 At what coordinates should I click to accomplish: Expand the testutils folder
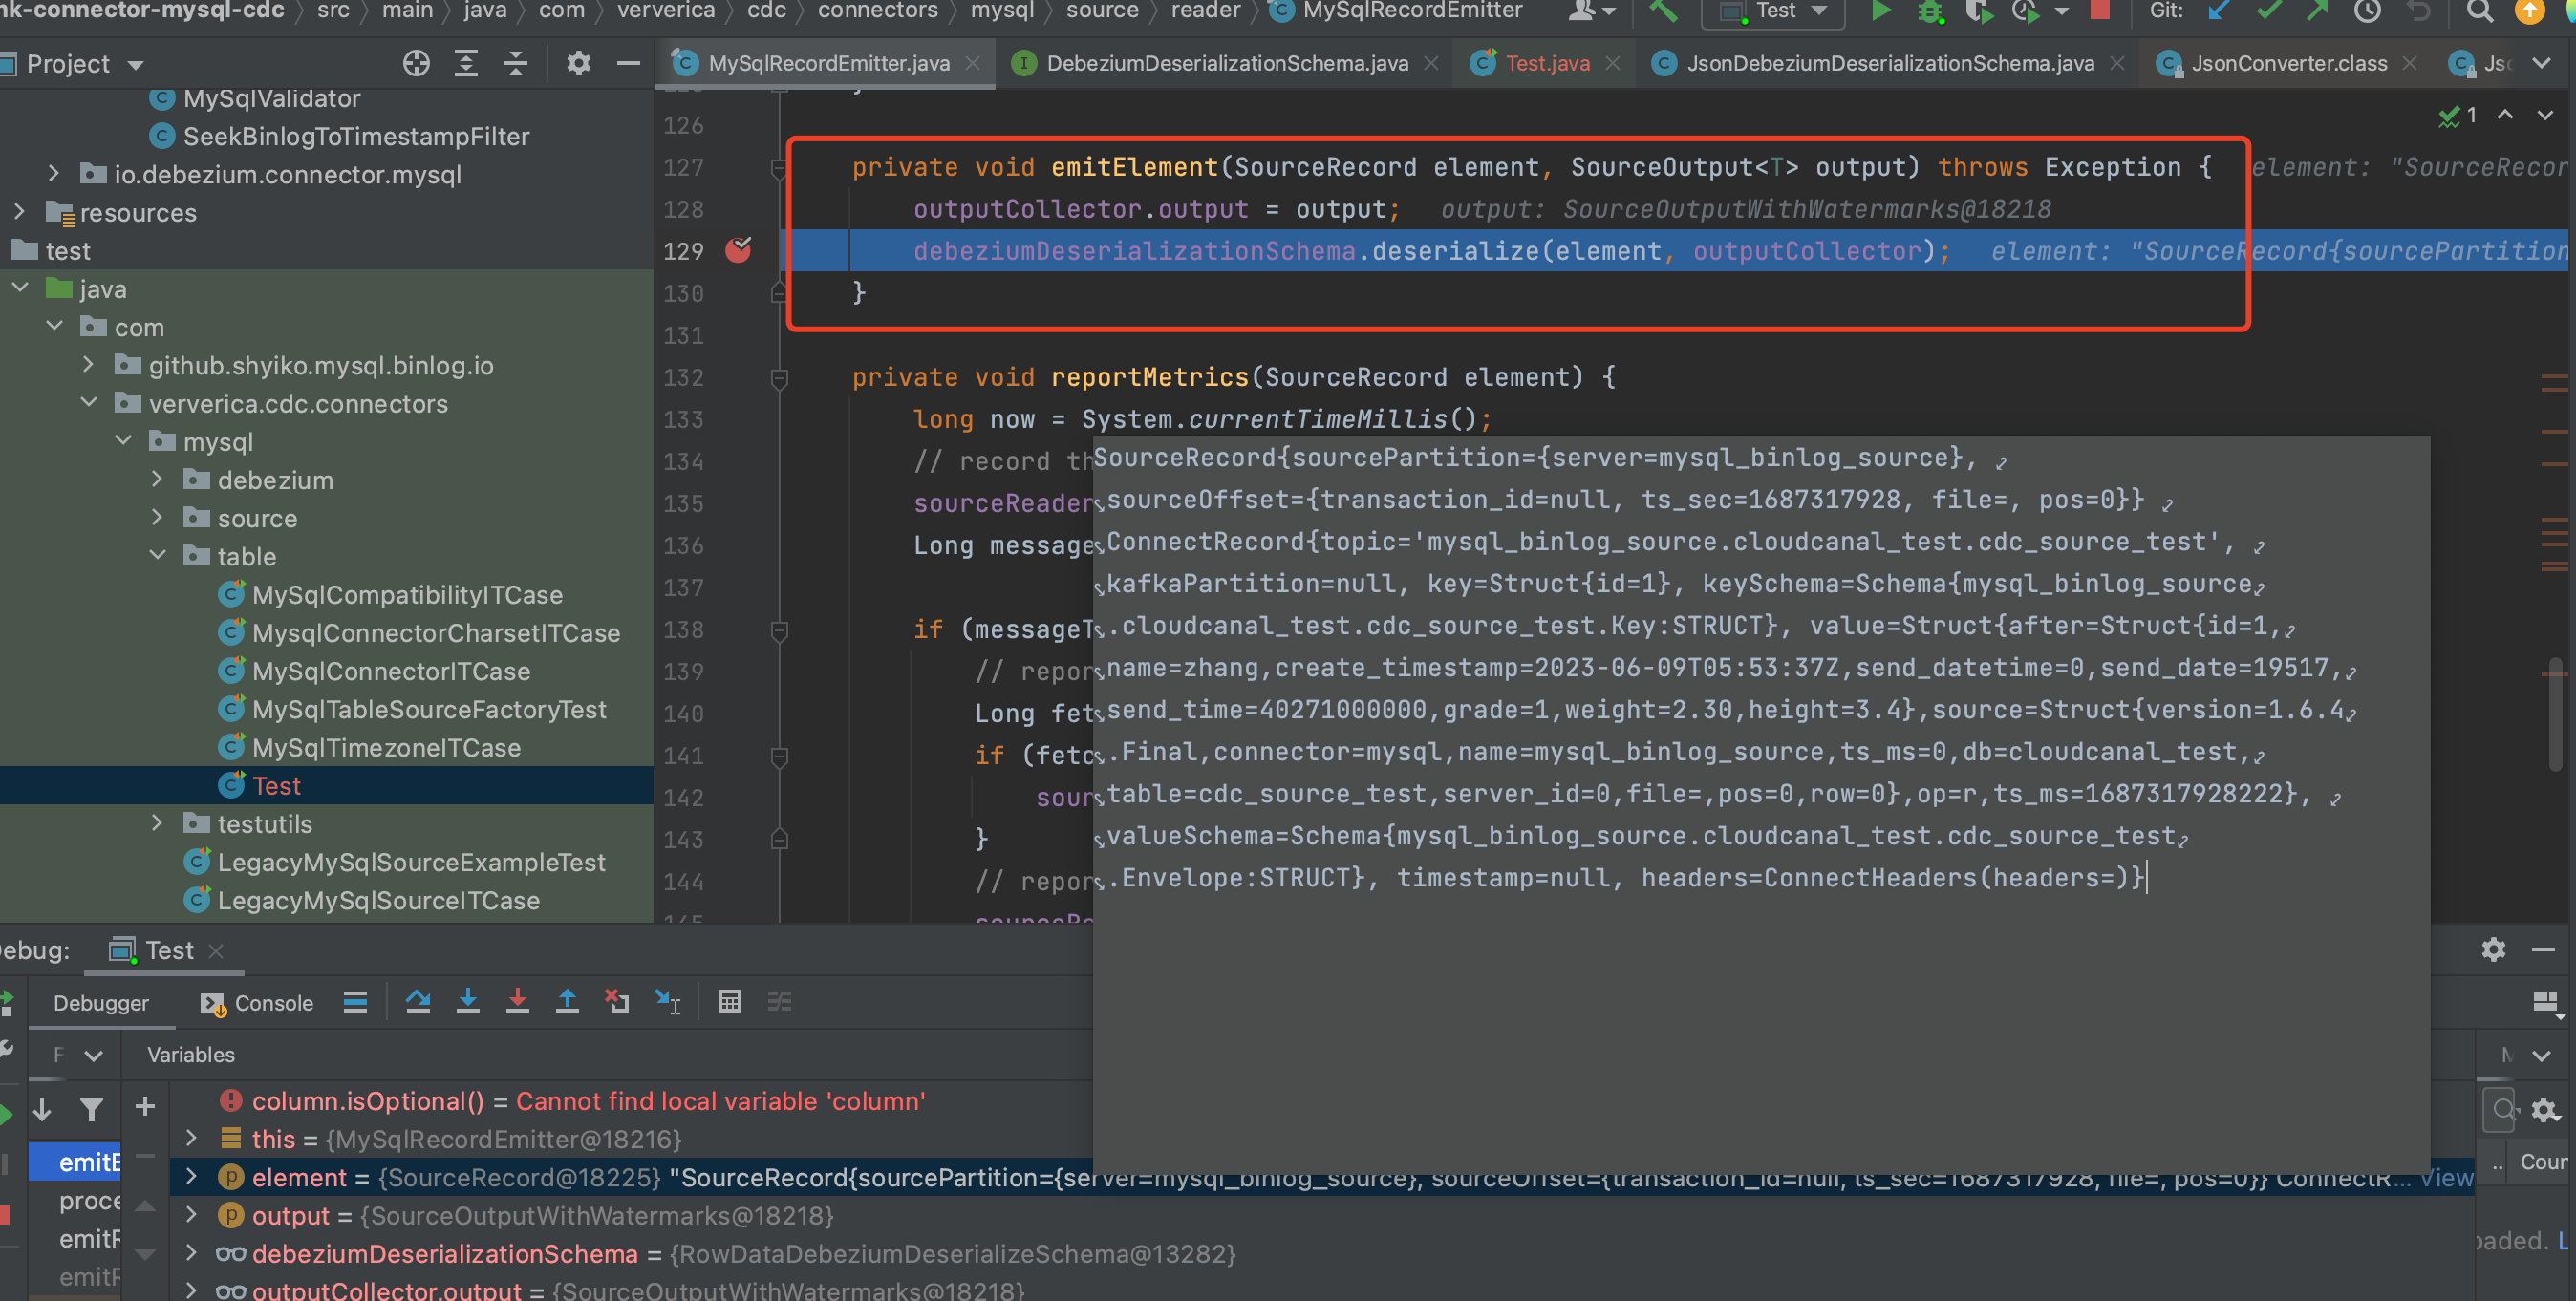157,823
